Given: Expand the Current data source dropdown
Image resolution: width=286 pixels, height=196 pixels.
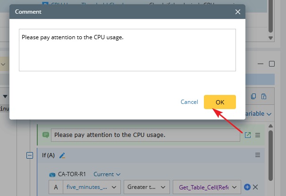Looking at the screenshot, I should point(107,174).
